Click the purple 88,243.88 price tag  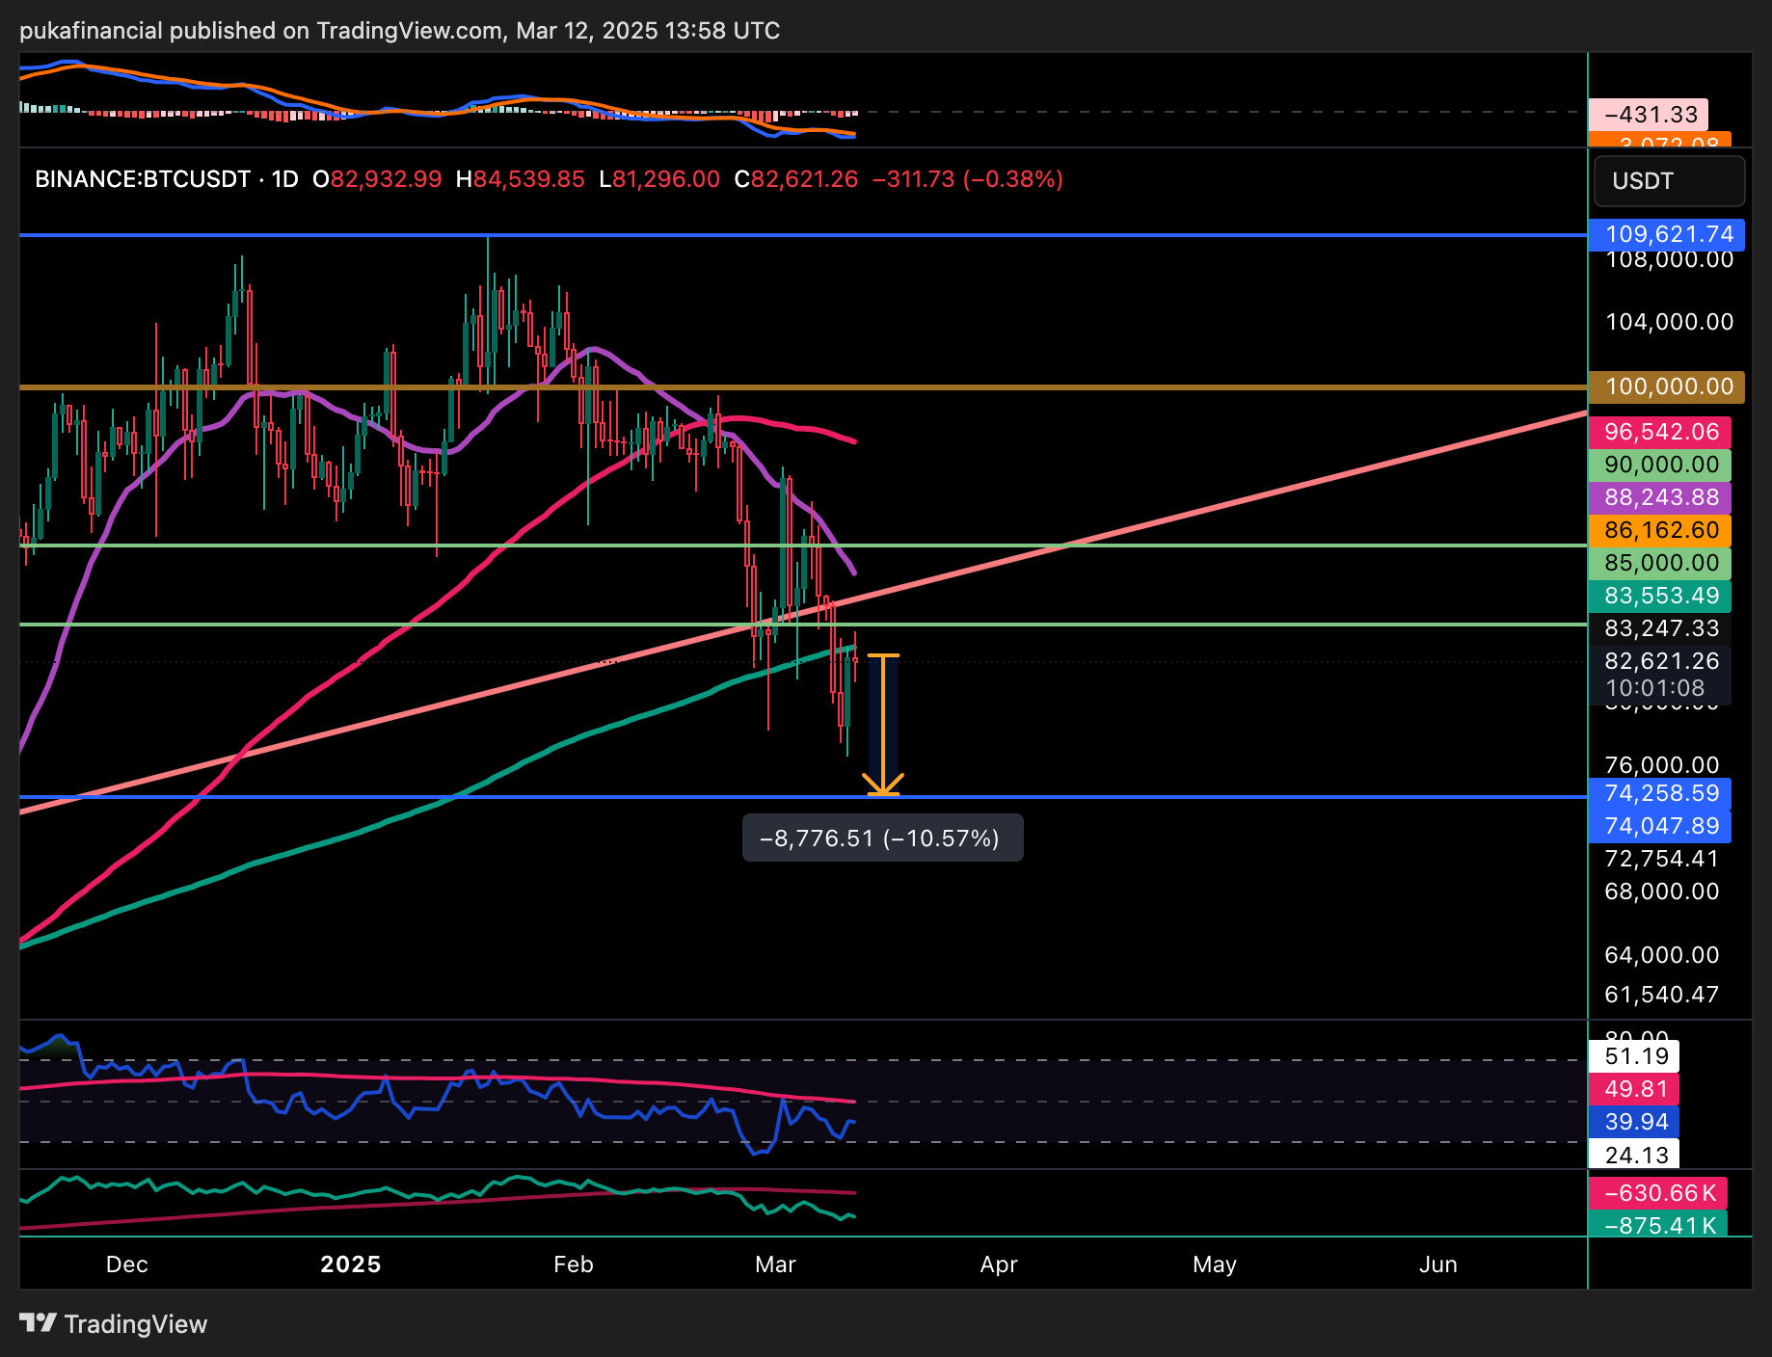click(x=1660, y=497)
